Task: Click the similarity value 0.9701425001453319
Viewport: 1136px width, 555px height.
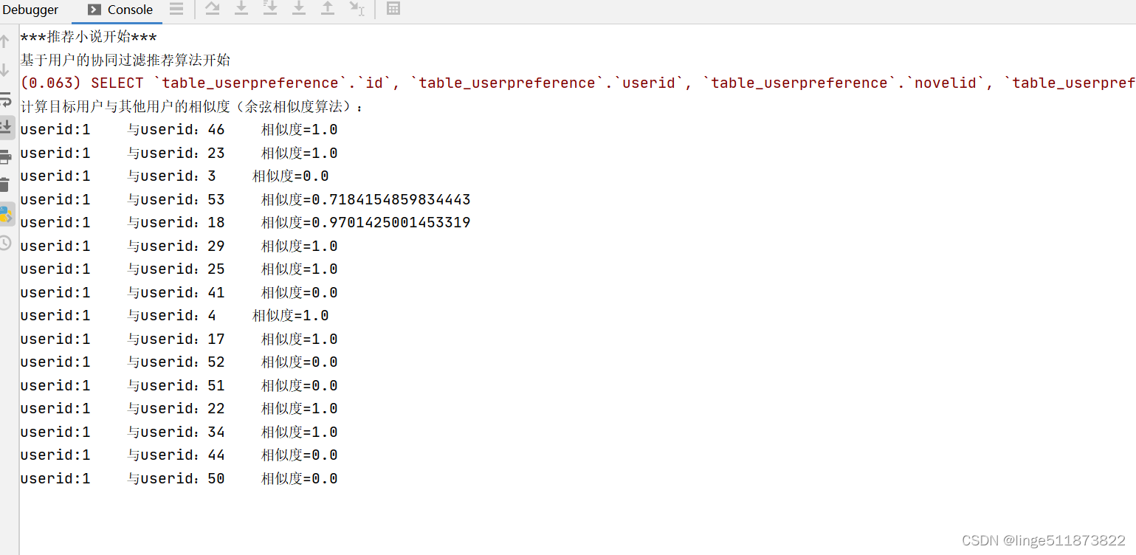Action: pos(391,223)
